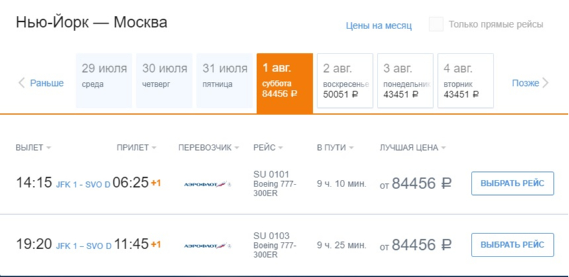Select the 2 авг. воскресенье date tab
Viewport: 569px width, 277px height.
(x=345, y=81)
